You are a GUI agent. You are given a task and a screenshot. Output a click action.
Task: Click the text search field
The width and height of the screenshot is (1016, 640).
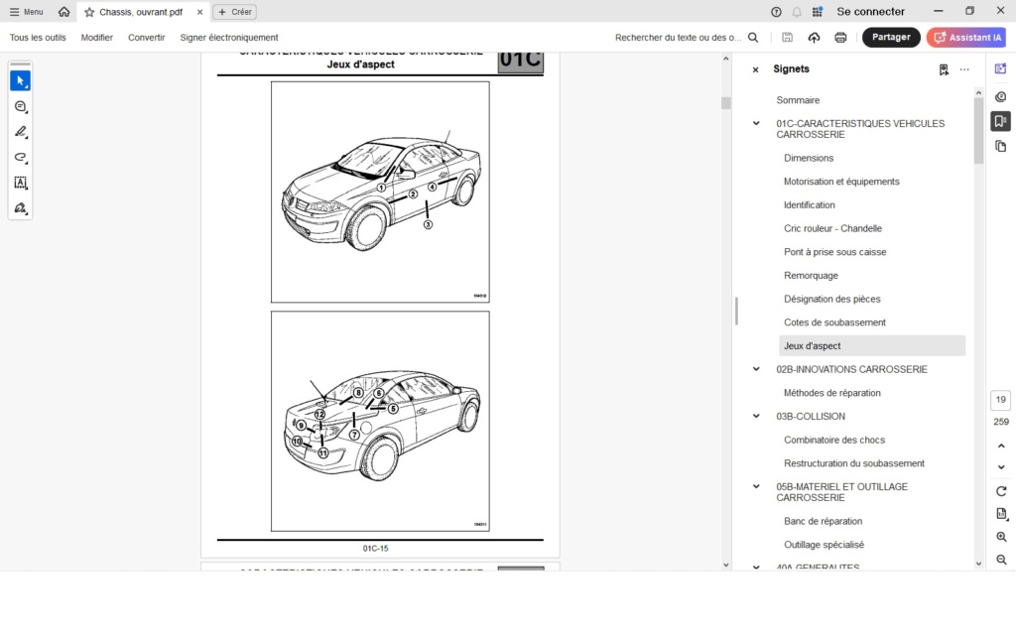pos(677,38)
